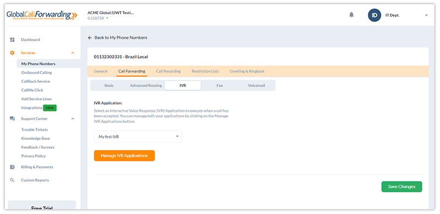440x214 pixels.
Task: Click the ACME Global account name
Action: tap(111, 13)
